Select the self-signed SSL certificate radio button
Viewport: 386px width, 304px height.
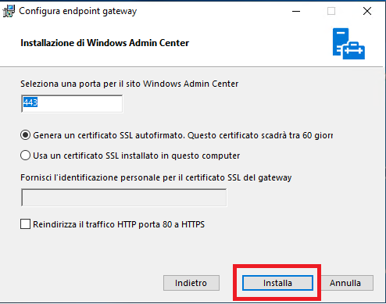pyautogui.click(x=25, y=135)
